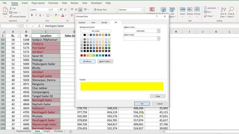Switch to the Border tab in dialog
The image size is (239, 134).
point(105,22)
